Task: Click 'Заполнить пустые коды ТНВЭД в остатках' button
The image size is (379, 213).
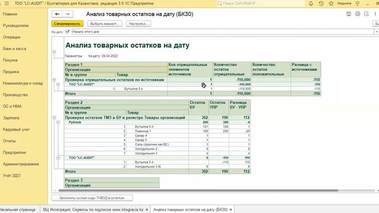Action: pos(92,198)
